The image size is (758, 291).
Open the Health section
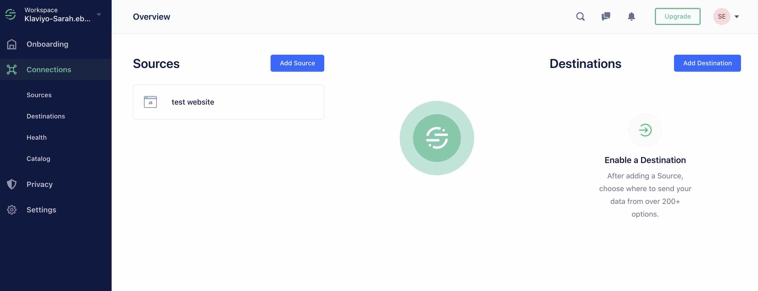[36, 137]
